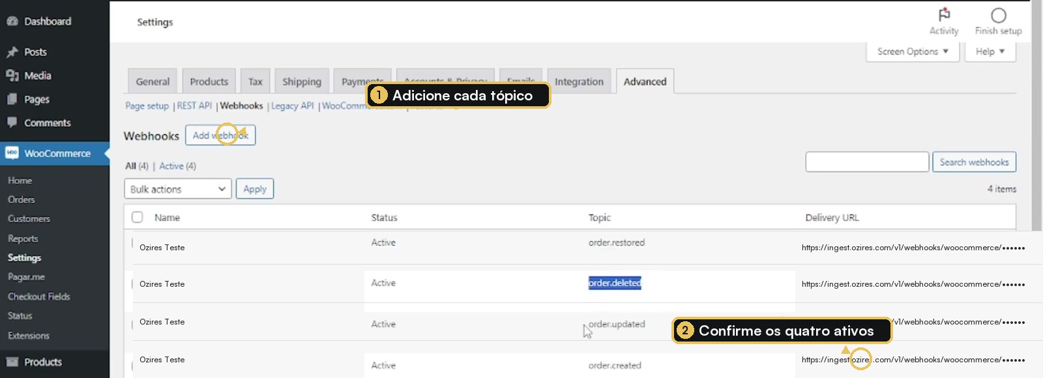Open Reports in WooCommerce menu
The width and height of the screenshot is (1043, 378).
tap(23, 239)
